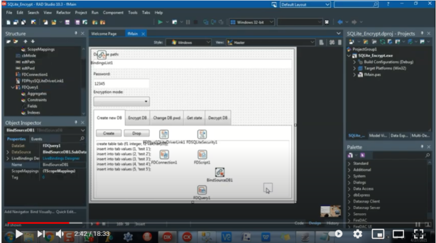Screen dimensions: 436x243
Task: Select the FDSQLiteSecurity1 component icon on form
Action: point(202,134)
